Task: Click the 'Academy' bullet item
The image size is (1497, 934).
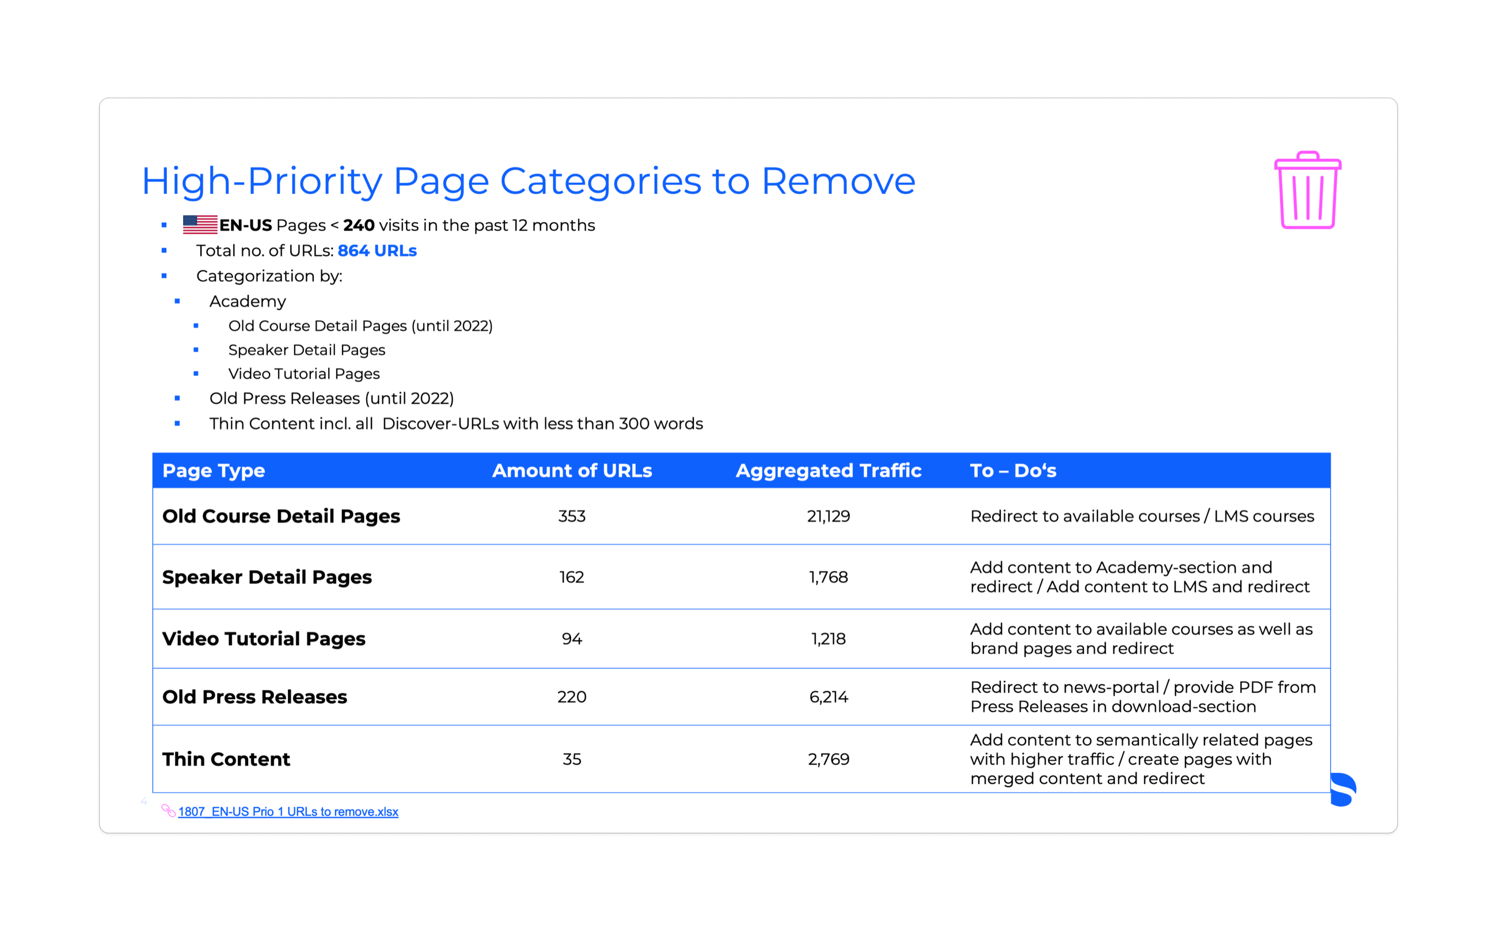Action: [247, 302]
